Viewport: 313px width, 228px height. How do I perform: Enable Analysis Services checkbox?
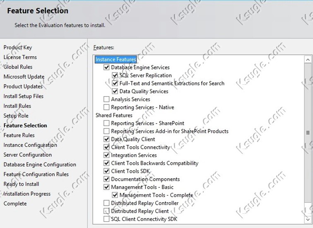(106, 99)
